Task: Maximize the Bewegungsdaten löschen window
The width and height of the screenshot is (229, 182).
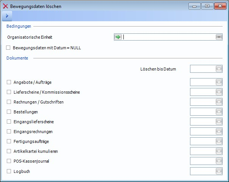Action: [x=207, y=6]
